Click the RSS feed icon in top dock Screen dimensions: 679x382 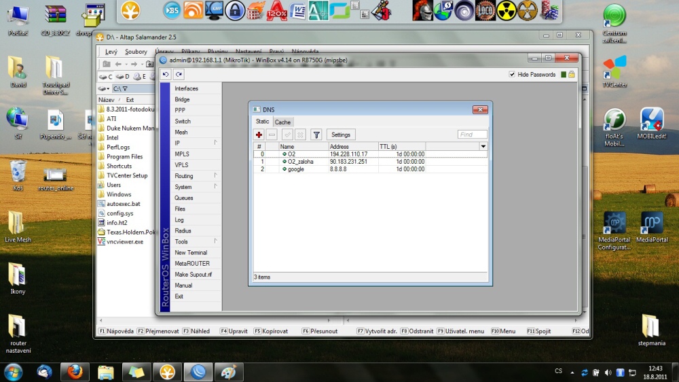[193, 11]
